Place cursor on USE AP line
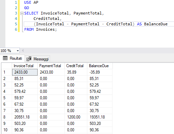 click(31, 2)
